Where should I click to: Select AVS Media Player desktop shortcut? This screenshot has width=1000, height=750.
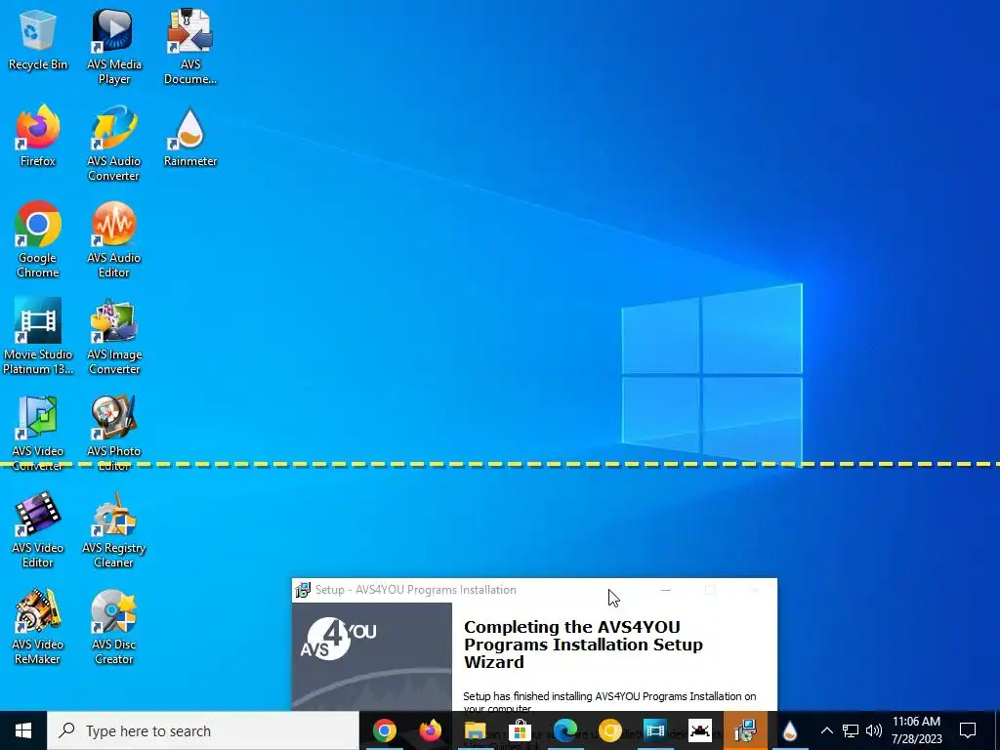pyautogui.click(x=113, y=48)
